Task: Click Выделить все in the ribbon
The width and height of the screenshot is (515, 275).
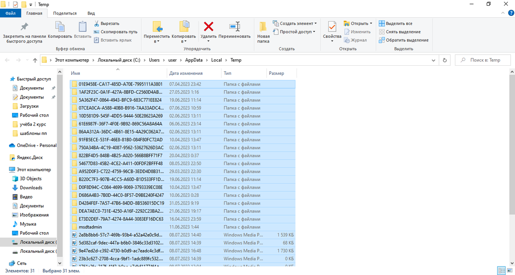Action: 396,23
